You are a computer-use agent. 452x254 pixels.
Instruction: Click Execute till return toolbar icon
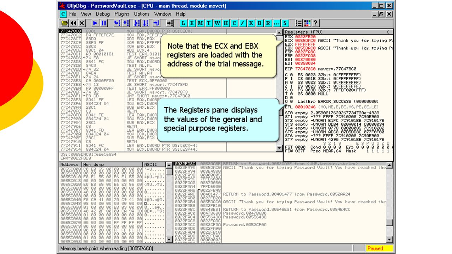coord(156,23)
